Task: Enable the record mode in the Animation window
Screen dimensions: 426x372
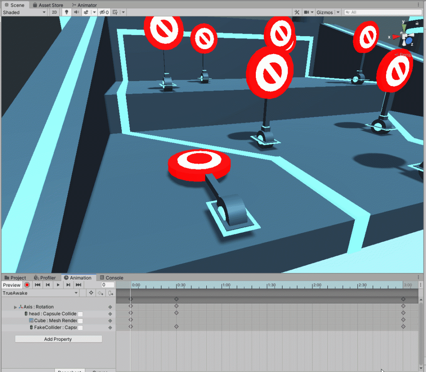Action: tap(27, 285)
